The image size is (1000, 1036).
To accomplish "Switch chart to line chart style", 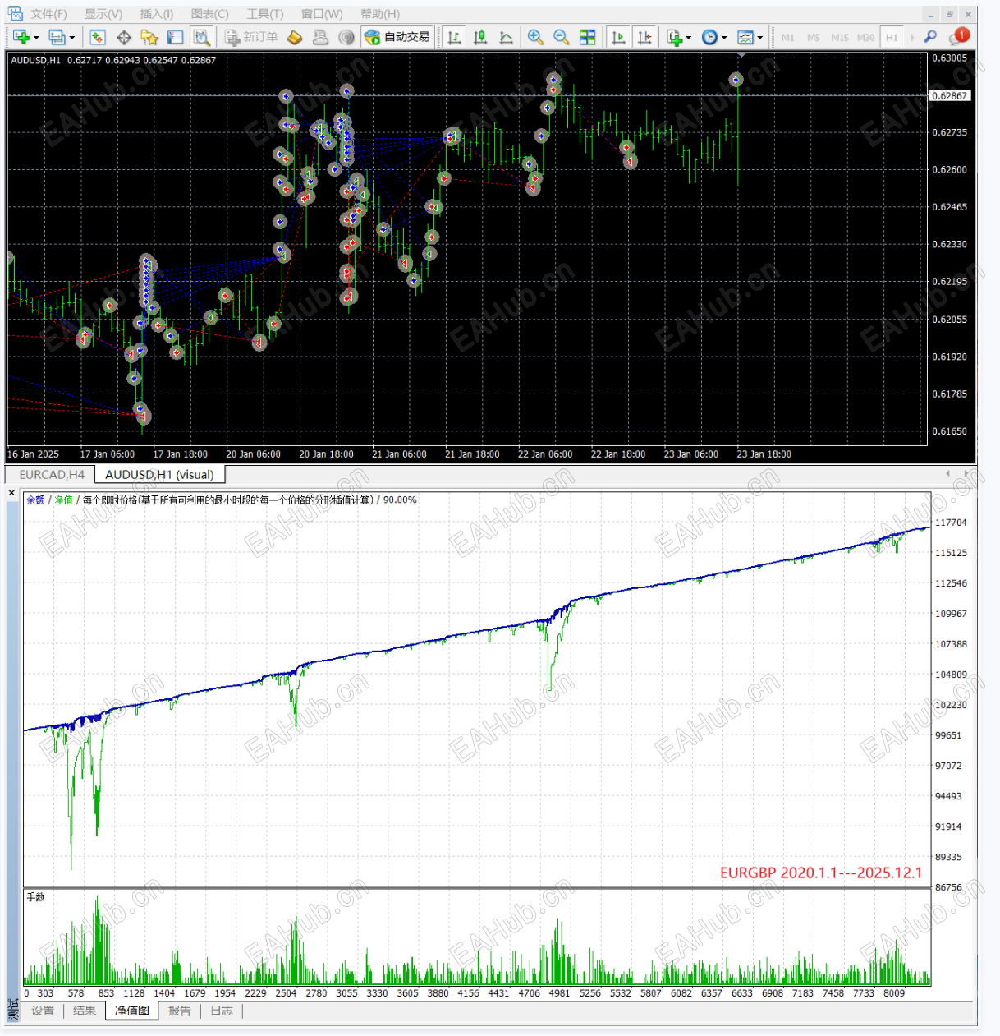I will click(507, 37).
